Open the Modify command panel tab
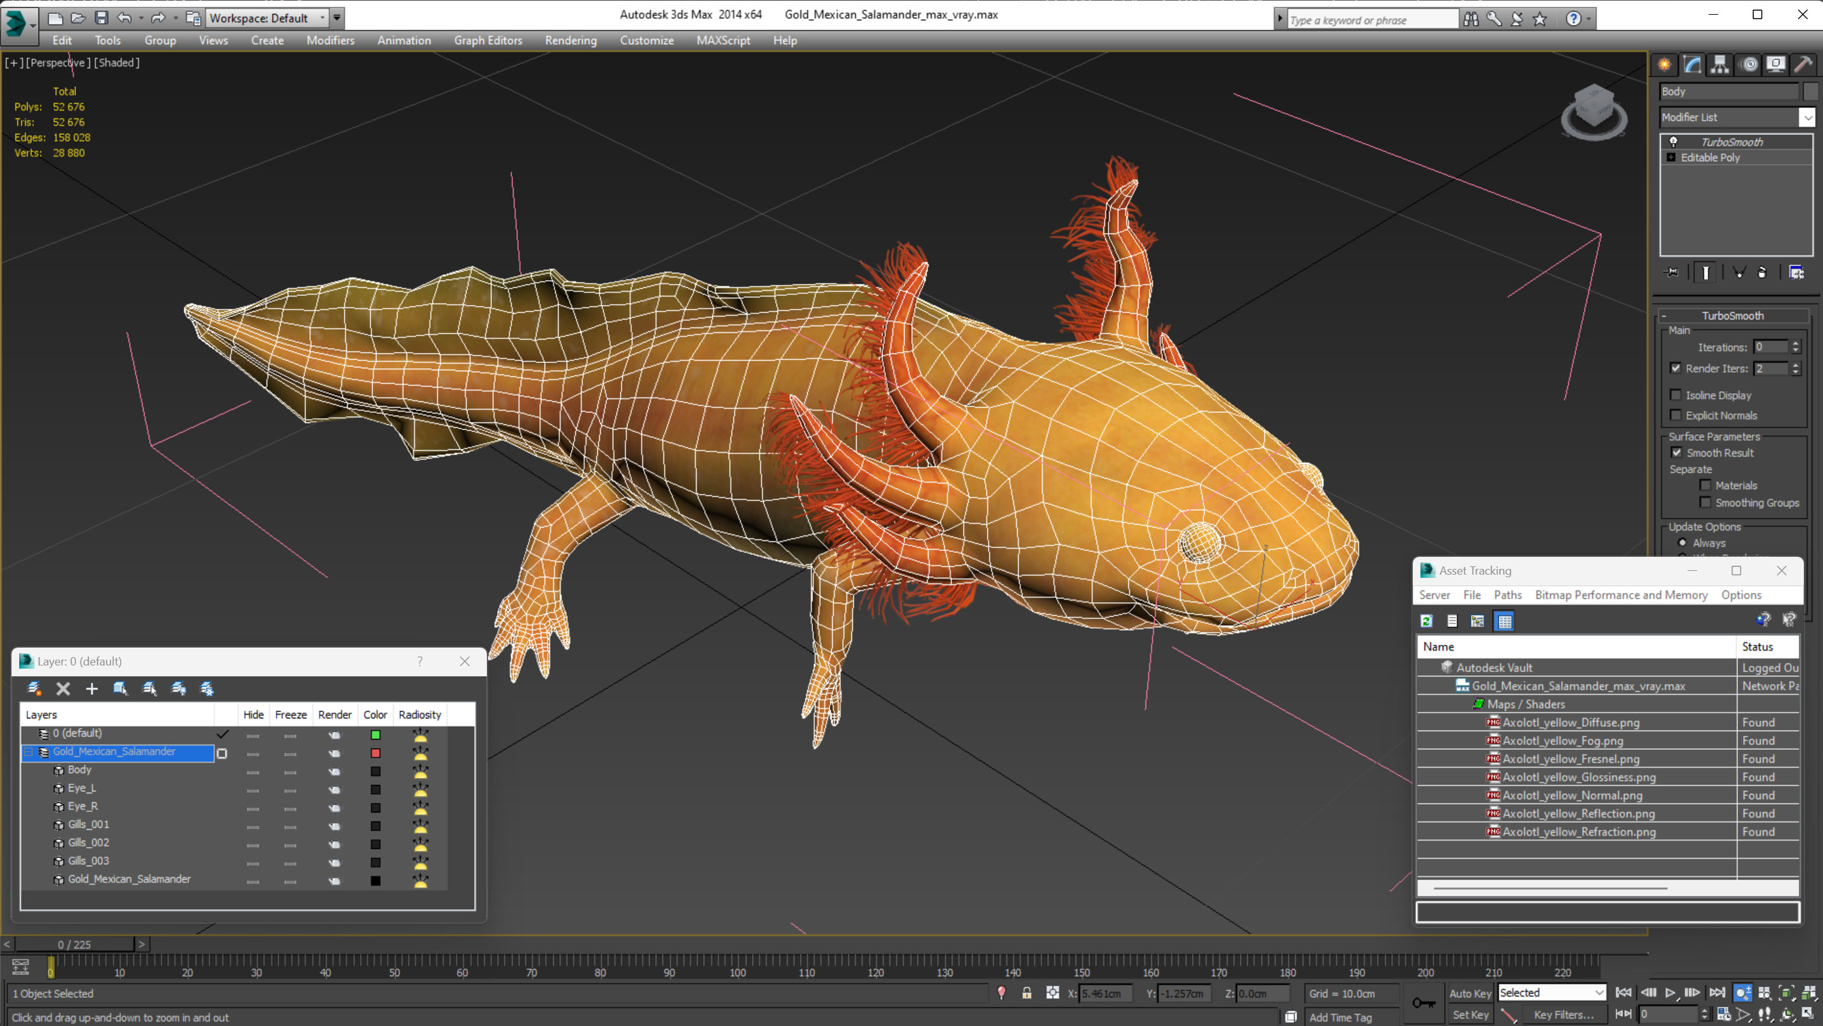The image size is (1823, 1026). tap(1692, 65)
